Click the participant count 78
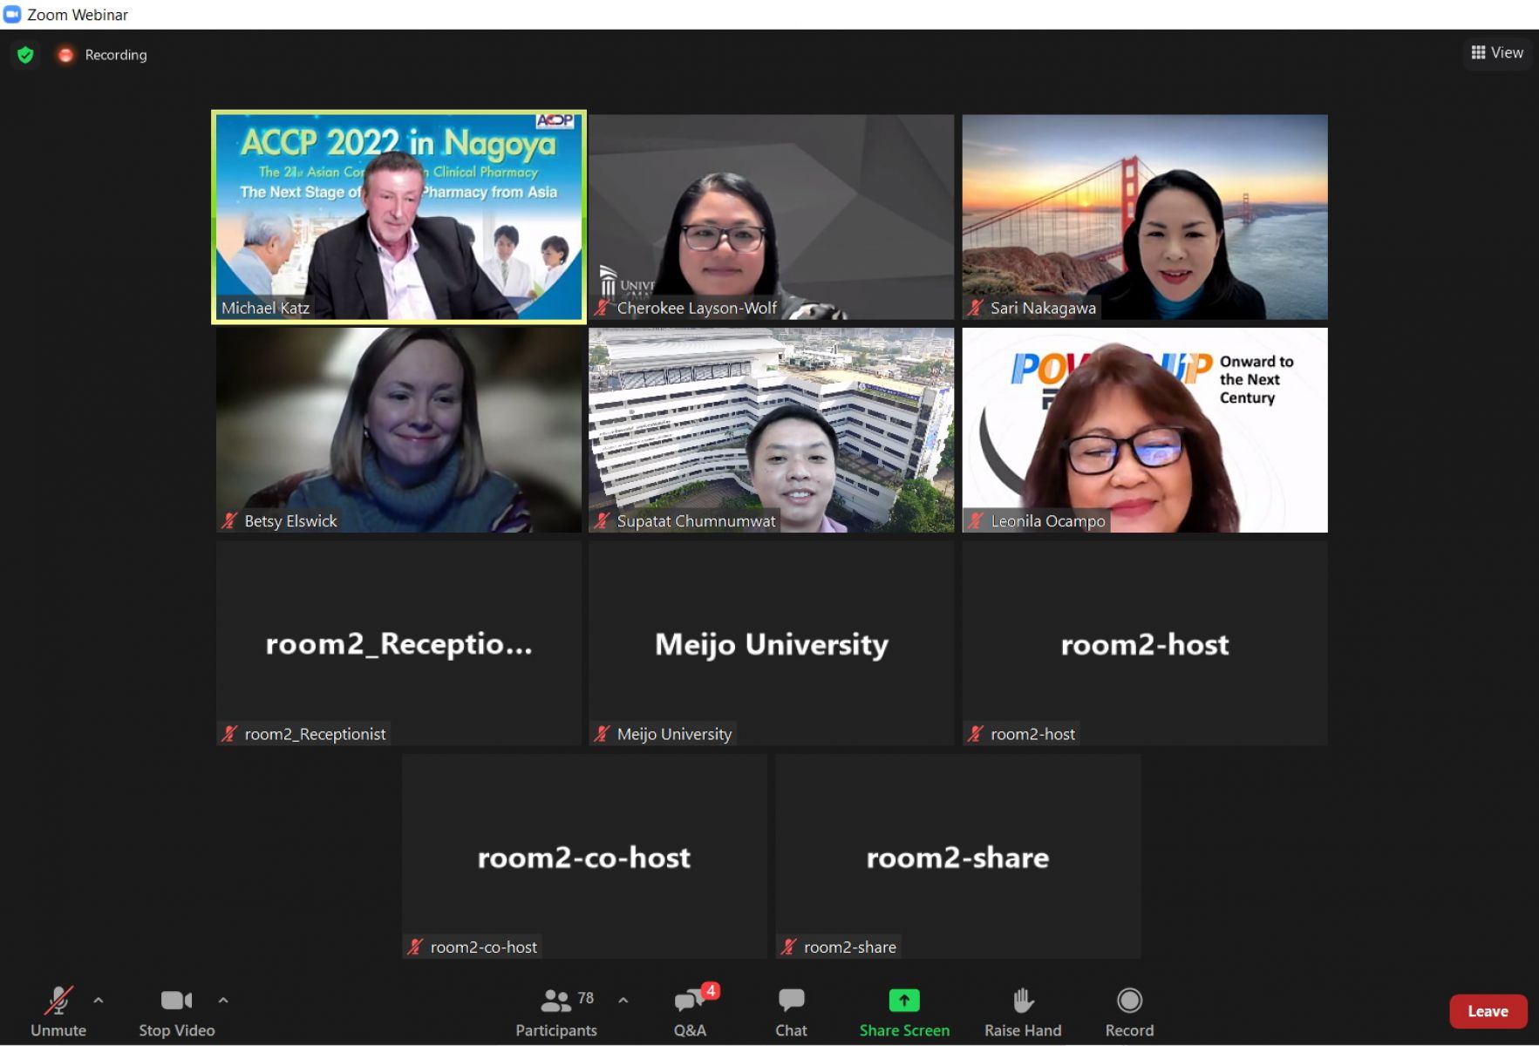This screenshot has width=1539, height=1046. [x=585, y=997]
